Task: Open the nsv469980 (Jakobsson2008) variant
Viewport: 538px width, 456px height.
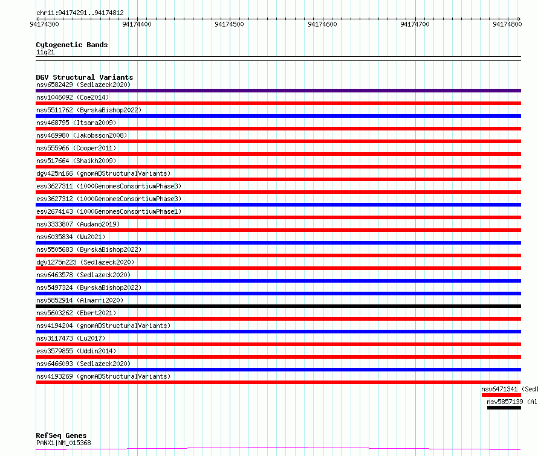Action: click(82, 135)
